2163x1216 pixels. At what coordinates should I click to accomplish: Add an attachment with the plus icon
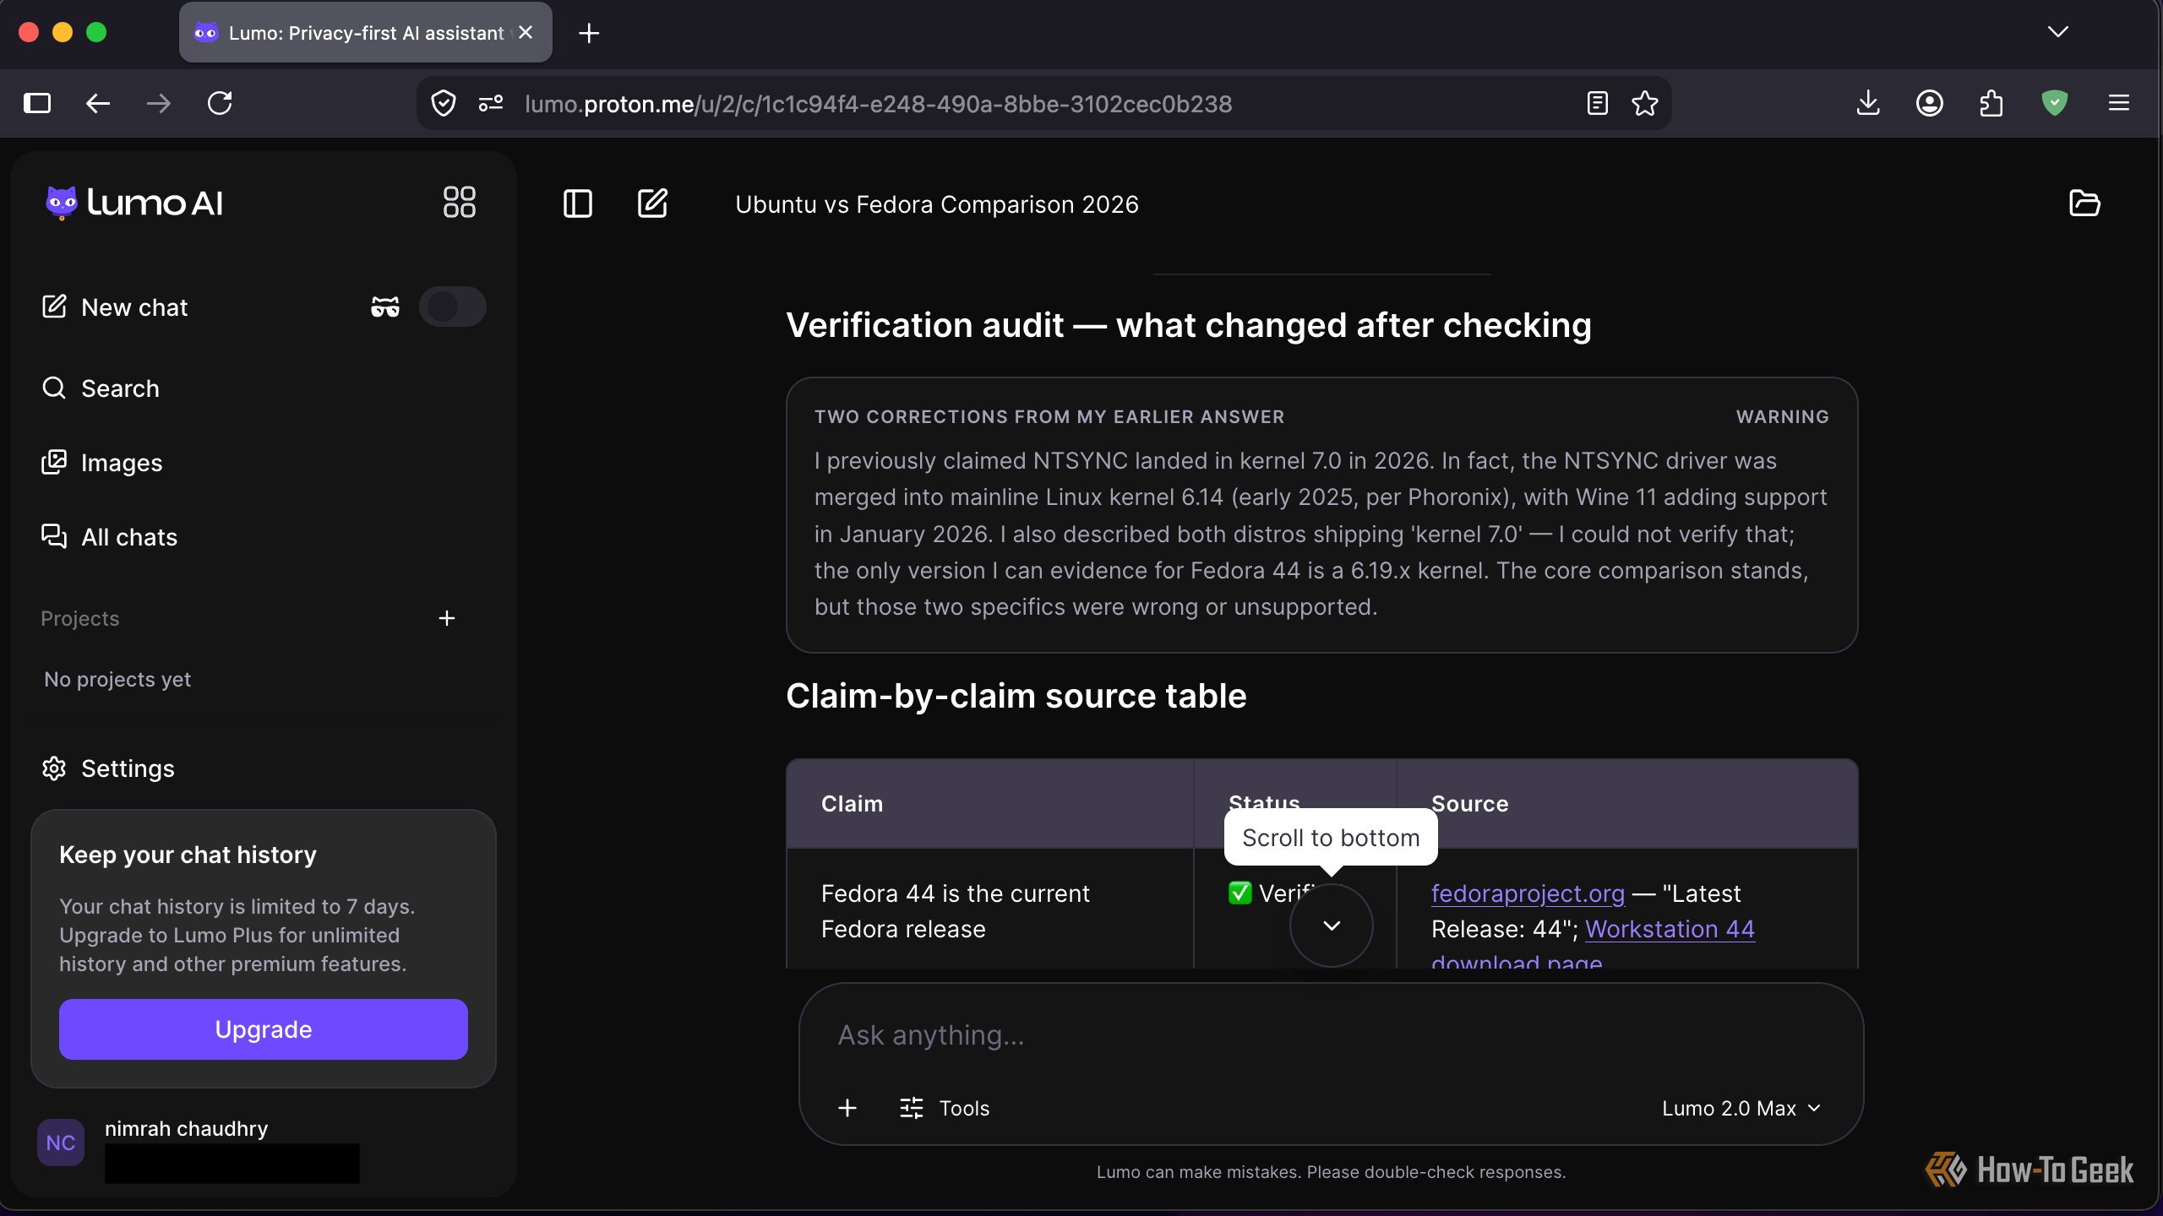(847, 1108)
